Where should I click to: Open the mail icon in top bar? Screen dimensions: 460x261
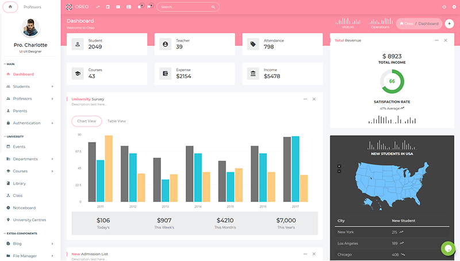point(118,7)
